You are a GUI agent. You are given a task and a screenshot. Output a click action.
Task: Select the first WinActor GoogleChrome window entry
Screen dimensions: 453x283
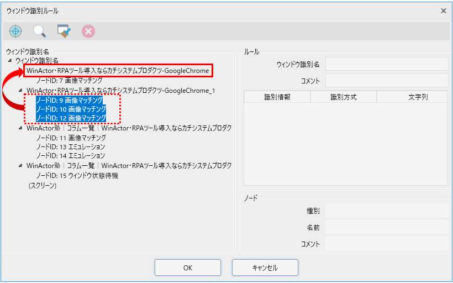117,71
